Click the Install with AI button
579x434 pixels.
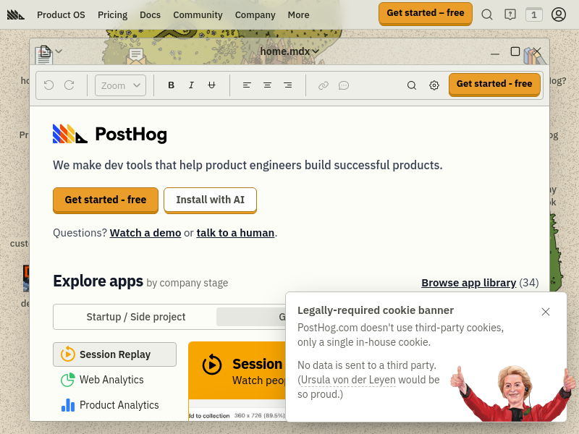[x=210, y=200]
